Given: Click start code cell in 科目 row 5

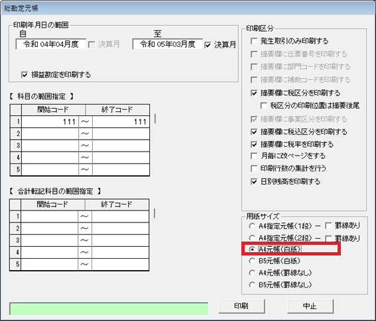Looking at the screenshot, I should point(50,169).
